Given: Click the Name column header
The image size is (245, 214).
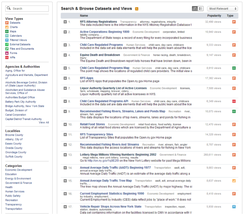Looking at the screenshot, I should (84, 16).
